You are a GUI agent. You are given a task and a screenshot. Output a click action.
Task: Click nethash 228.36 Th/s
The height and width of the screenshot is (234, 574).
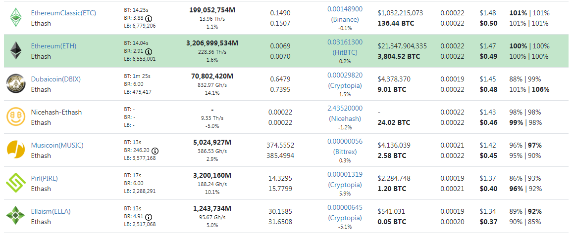212,52
